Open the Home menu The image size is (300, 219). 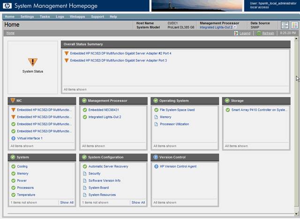click(9, 17)
